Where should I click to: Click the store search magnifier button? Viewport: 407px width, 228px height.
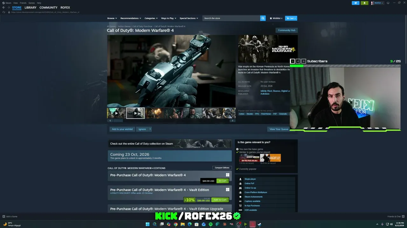click(263, 18)
